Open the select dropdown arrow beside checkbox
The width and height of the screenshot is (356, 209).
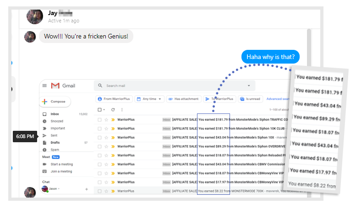(x=104, y=110)
